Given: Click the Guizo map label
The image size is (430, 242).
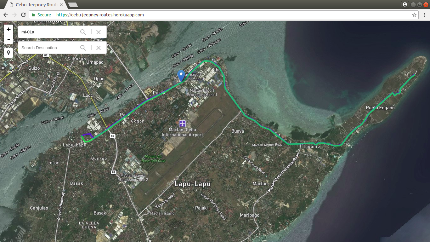Looking at the screenshot, I should click(x=34, y=68).
